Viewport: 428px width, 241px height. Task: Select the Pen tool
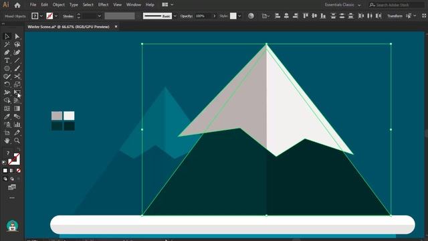[7, 52]
